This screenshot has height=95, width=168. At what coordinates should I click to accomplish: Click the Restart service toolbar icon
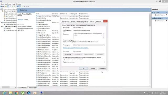(28, 6)
